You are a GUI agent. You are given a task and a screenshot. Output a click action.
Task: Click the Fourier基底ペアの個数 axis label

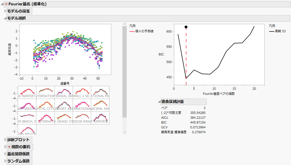click(x=219, y=94)
